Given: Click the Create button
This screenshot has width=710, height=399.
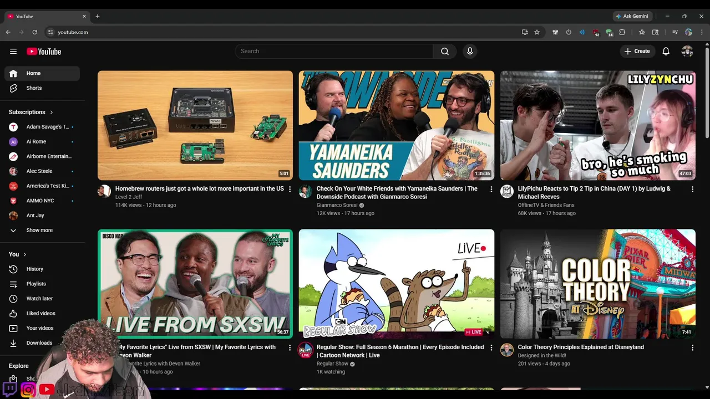Looking at the screenshot, I should (x=637, y=52).
